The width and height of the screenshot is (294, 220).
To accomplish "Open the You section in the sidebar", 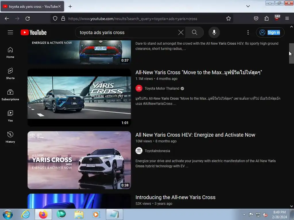I will click(10, 116).
